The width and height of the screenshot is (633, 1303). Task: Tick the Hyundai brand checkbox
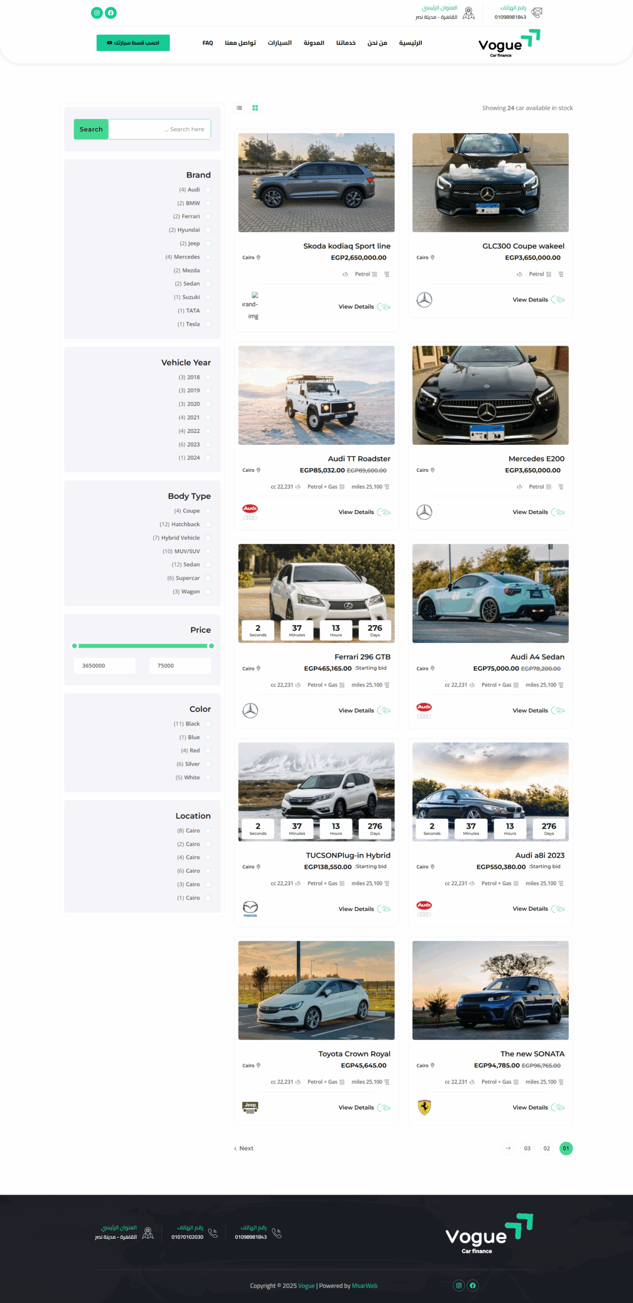(208, 230)
